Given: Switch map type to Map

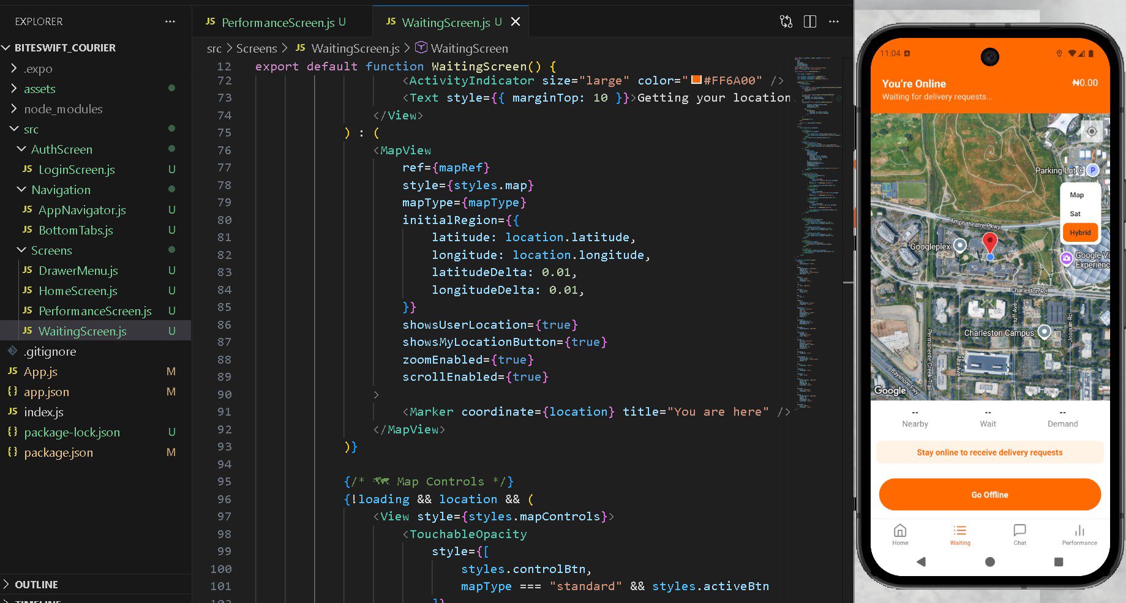Looking at the screenshot, I should pos(1076,195).
